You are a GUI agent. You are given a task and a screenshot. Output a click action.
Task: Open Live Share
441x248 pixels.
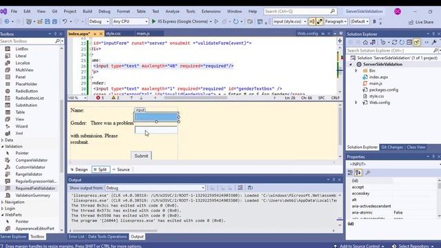[421, 22]
